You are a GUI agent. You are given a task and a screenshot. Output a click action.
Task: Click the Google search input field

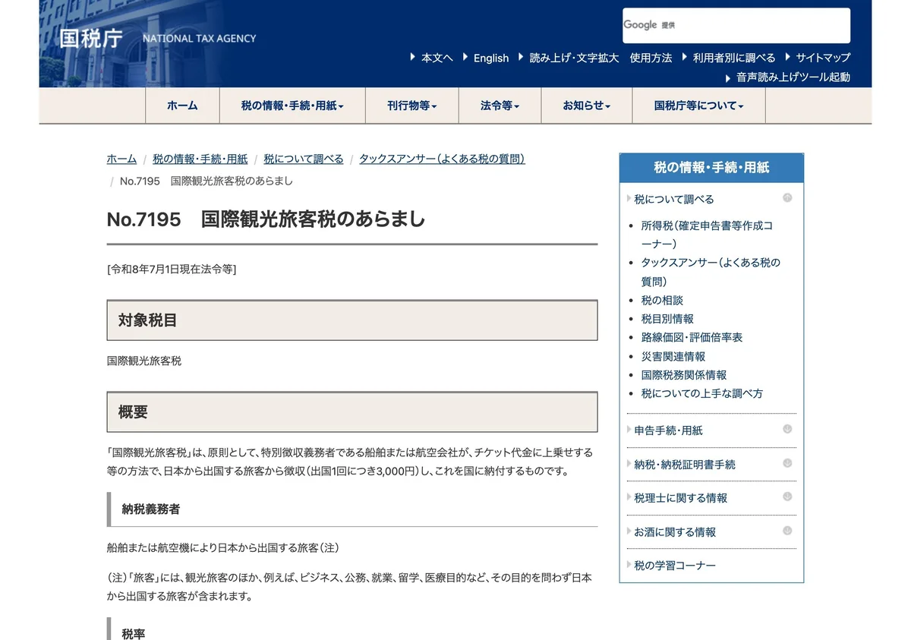coord(736,25)
